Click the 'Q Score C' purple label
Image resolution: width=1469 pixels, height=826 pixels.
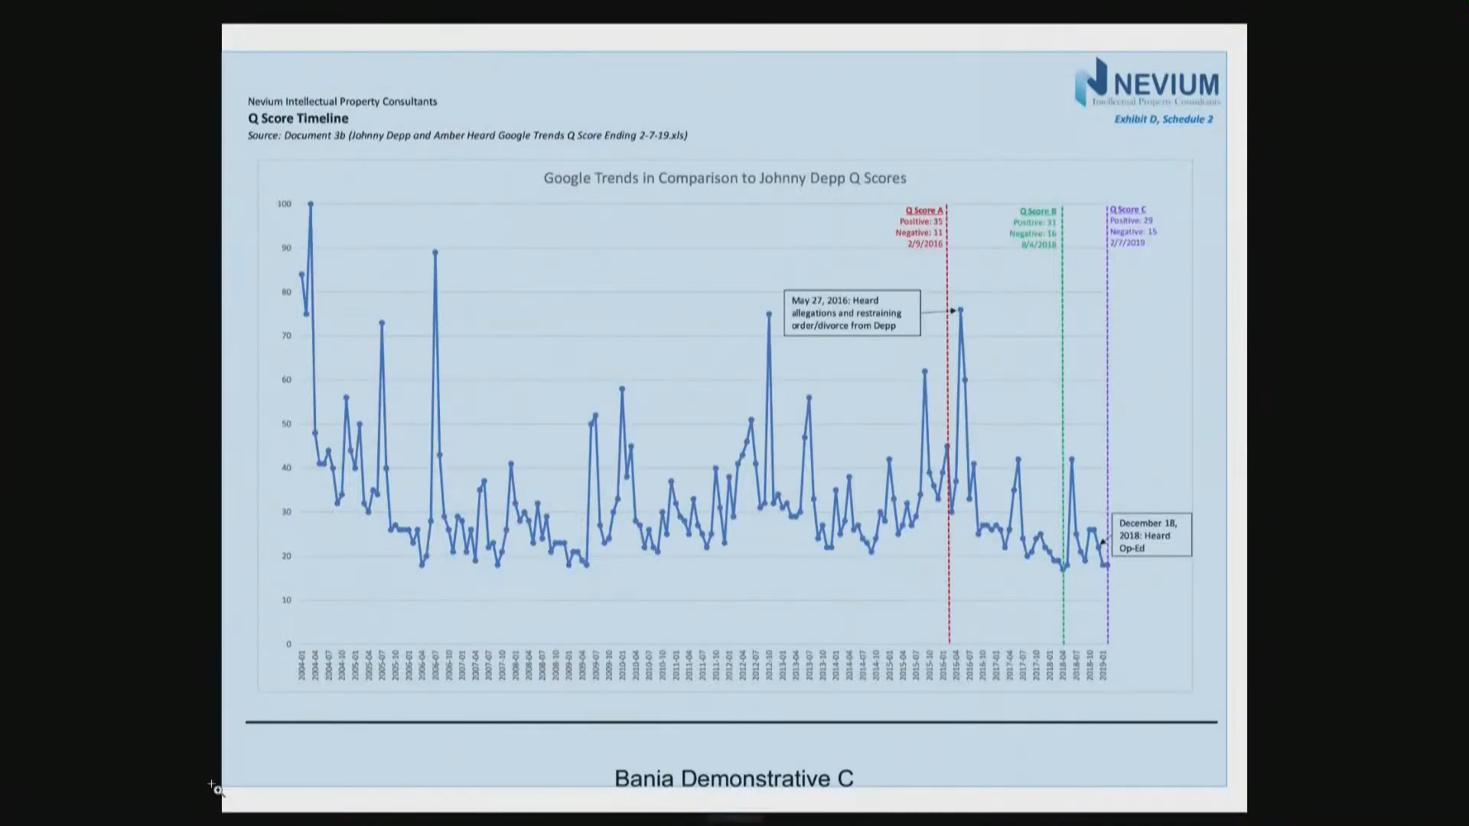(x=1128, y=210)
